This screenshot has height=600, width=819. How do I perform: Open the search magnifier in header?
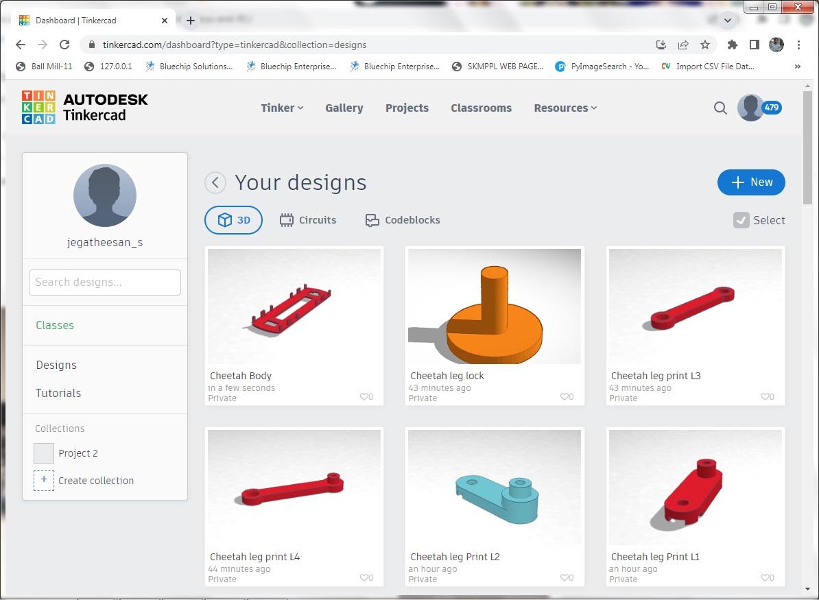pyautogui.click(x=720, y=108)
